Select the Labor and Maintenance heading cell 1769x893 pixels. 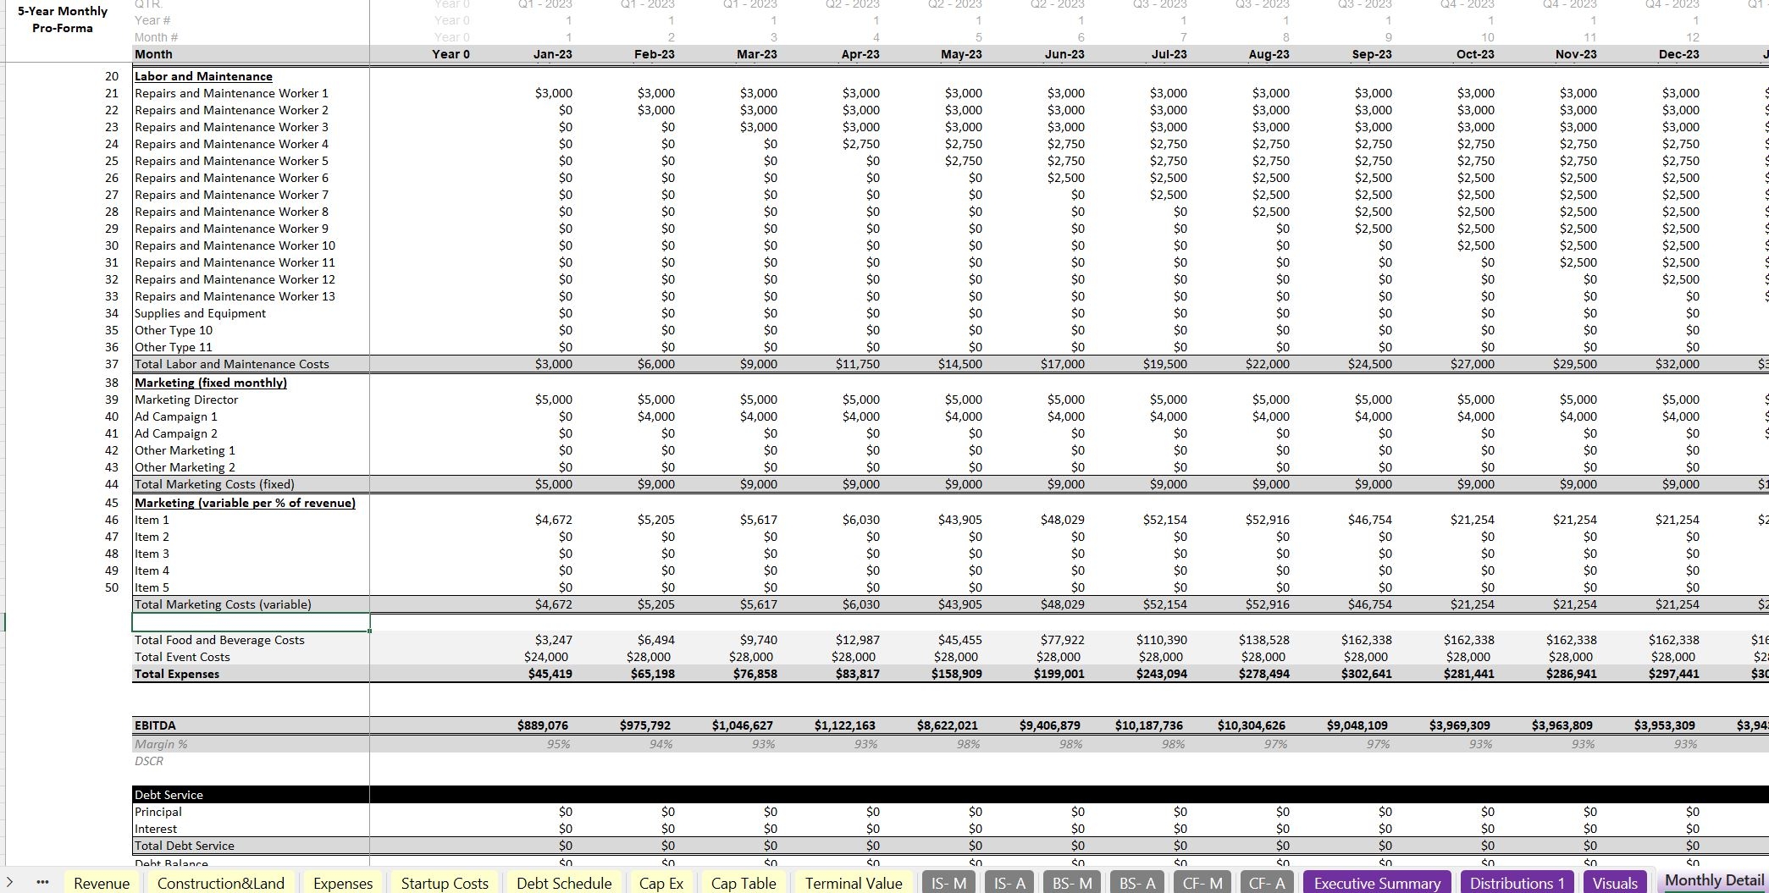click(x=203, y=76)
